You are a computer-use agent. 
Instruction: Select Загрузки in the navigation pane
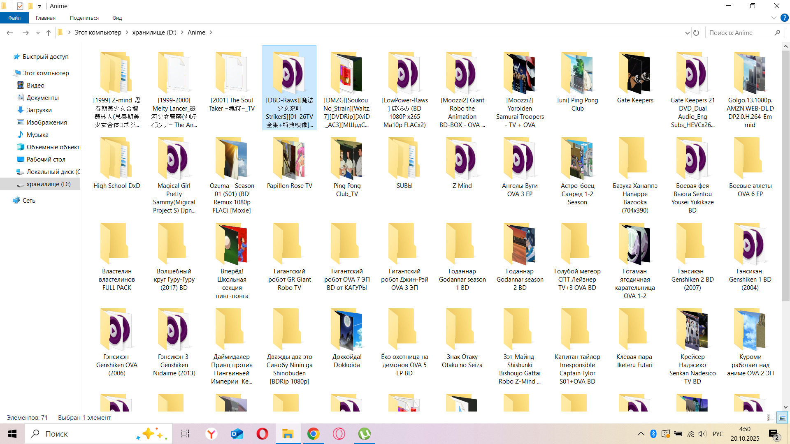click(x=39, y=110)
